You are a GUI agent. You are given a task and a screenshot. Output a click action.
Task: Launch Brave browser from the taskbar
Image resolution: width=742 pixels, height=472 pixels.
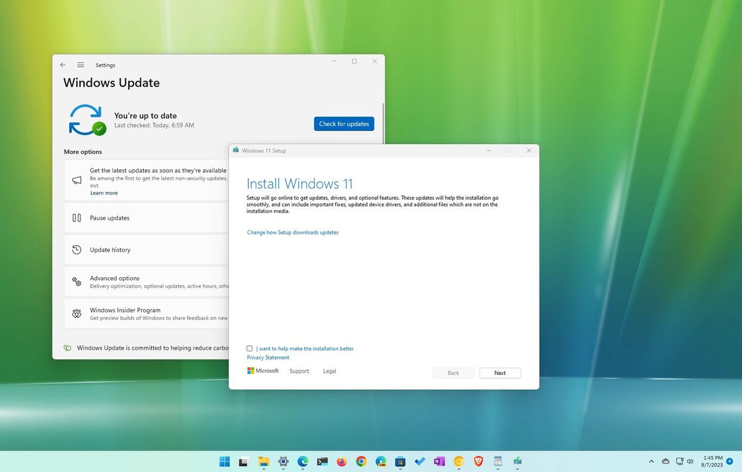point(478,461)
